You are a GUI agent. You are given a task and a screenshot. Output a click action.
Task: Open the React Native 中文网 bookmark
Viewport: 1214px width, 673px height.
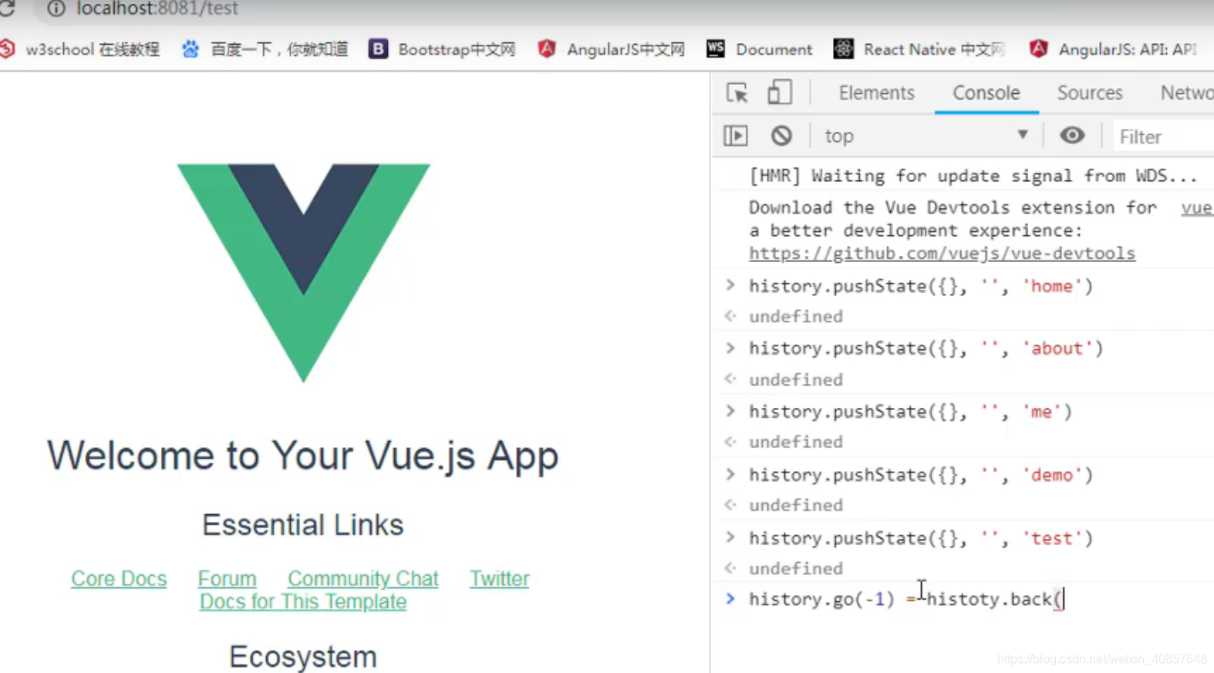point(919,49)
